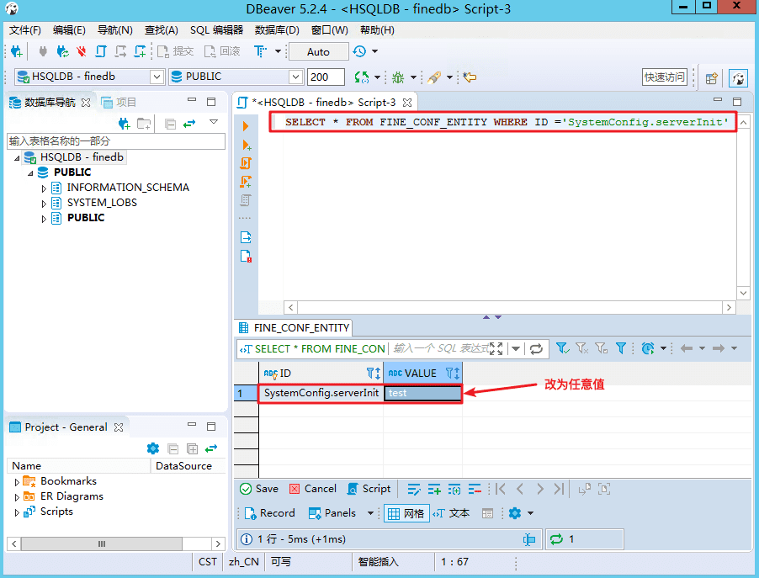This screenshot has width=759, height=578.
Task: Click apply filter funnel icon in results
Action: click(x=561, y=348)
